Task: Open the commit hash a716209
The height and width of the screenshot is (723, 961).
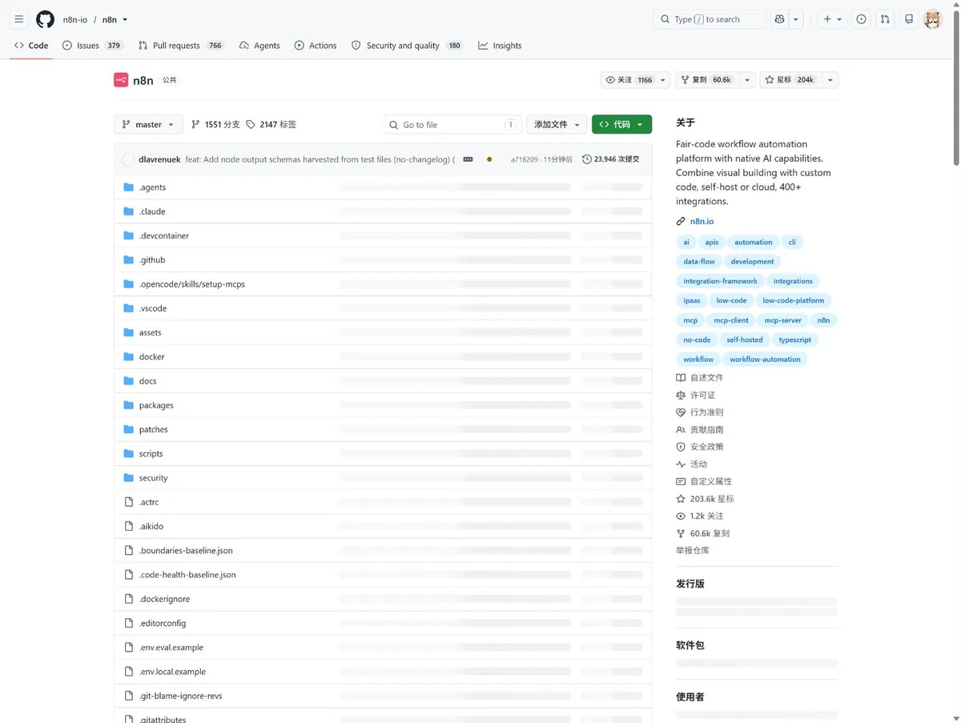Action: (524, 159)
